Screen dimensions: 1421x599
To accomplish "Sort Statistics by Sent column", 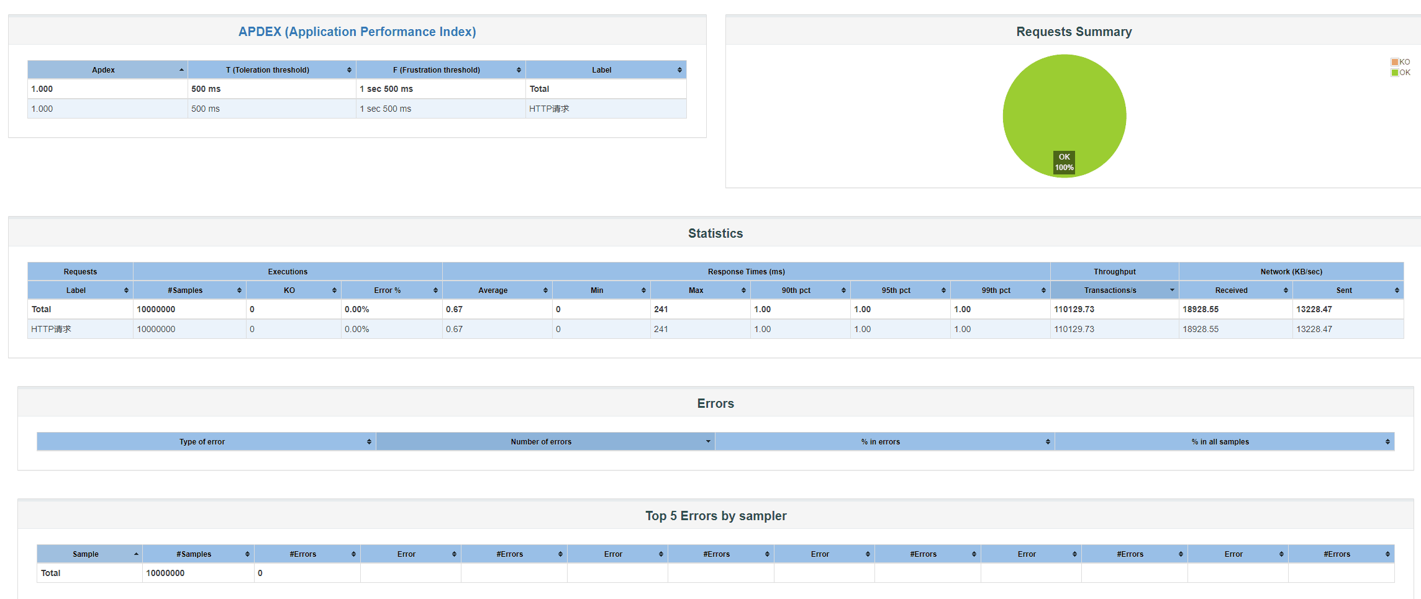I will [1348, 290].
